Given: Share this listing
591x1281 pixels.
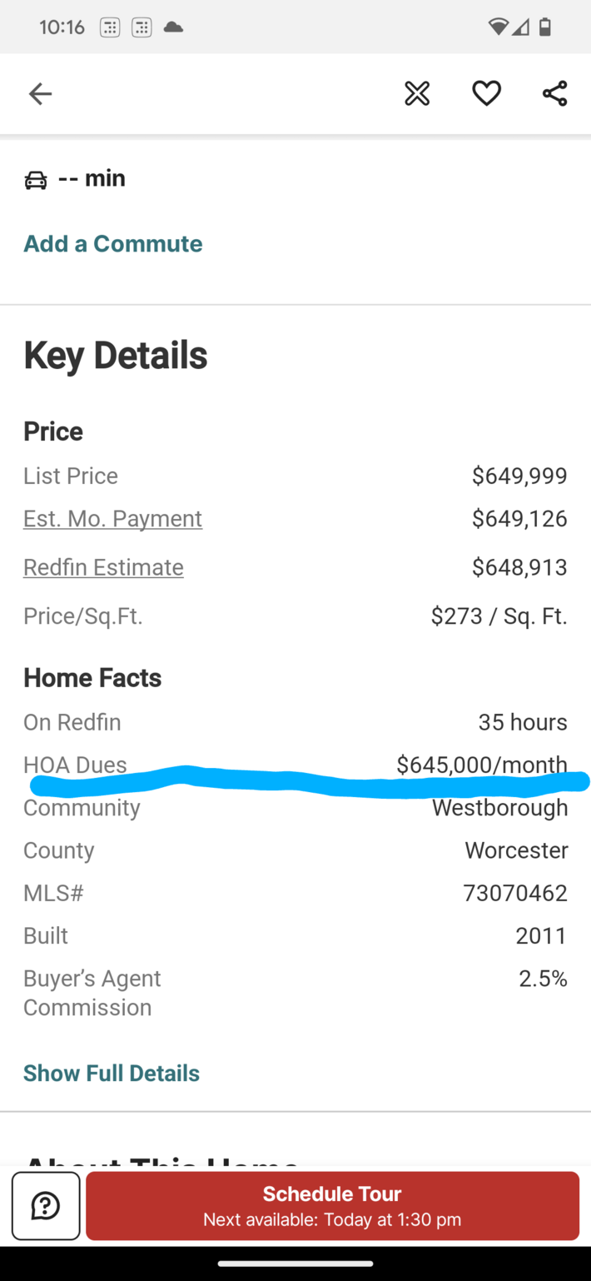Looking at the screenshot, I should point(554,93).
